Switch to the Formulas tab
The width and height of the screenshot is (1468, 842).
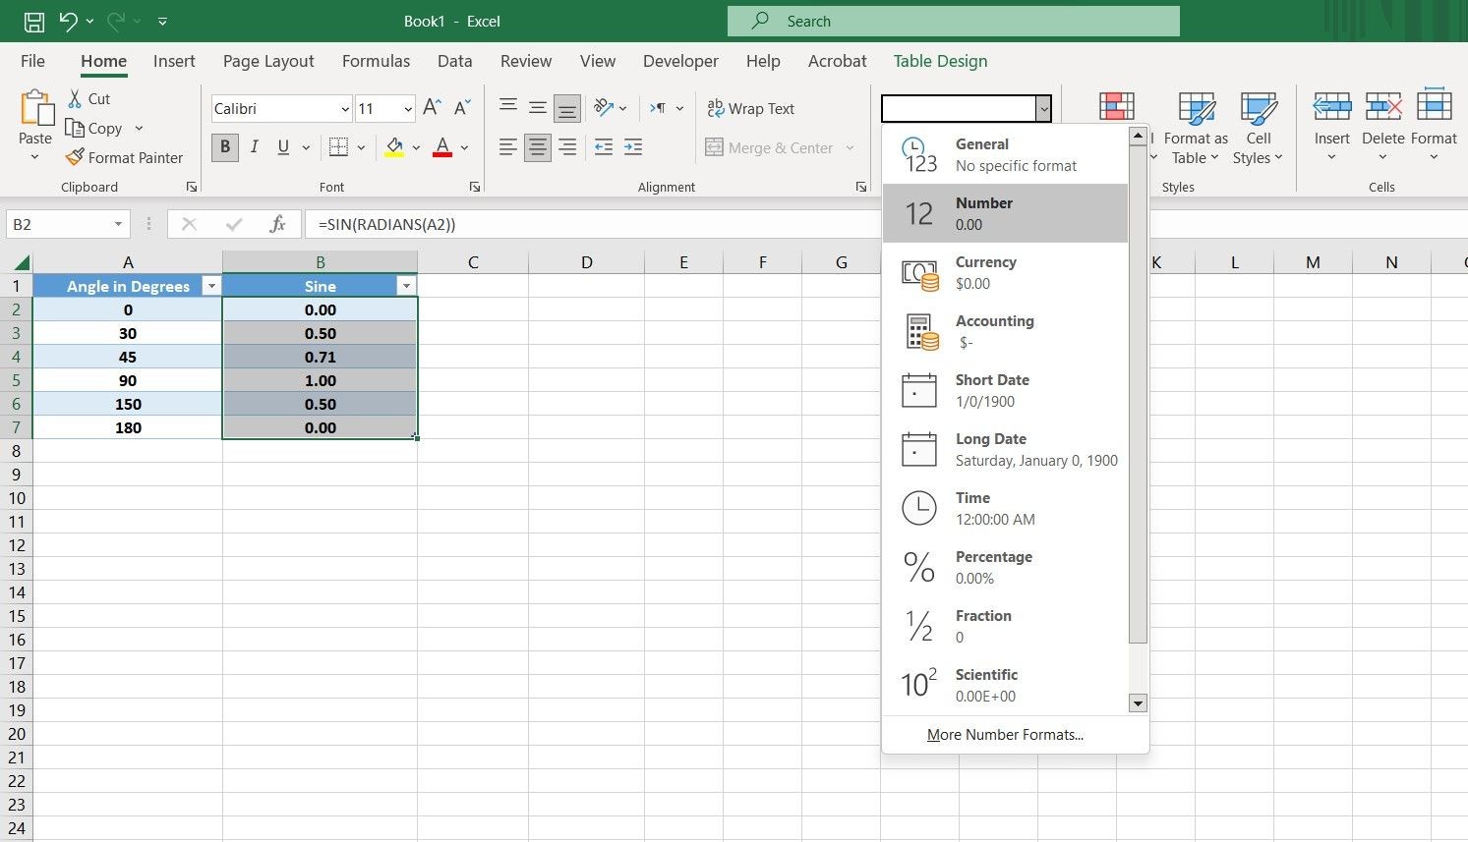[x=376, y=61]
